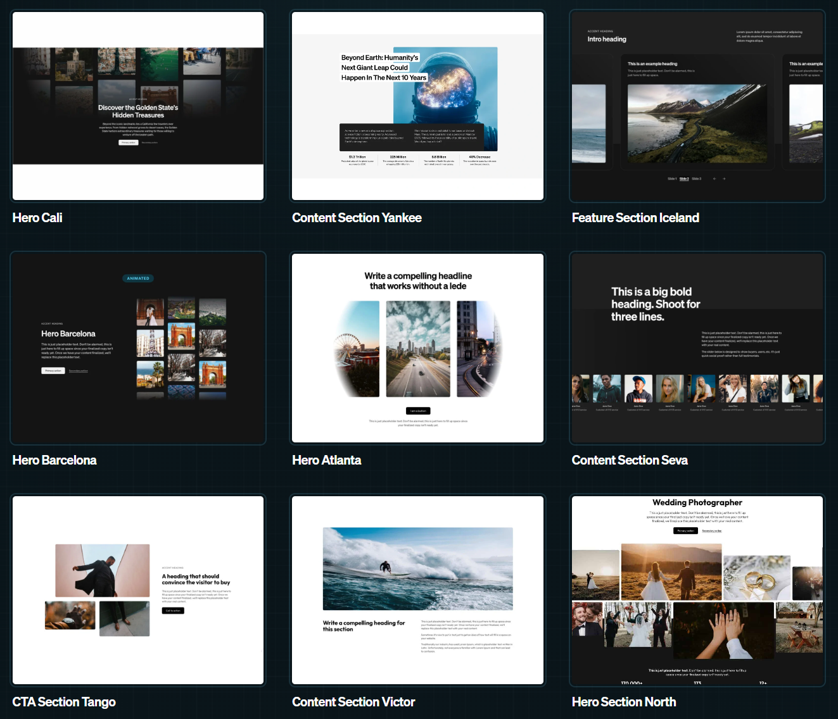Open the Hero Atlanta thumbnail
The image size is (838, 719).
tap(418, 348)
